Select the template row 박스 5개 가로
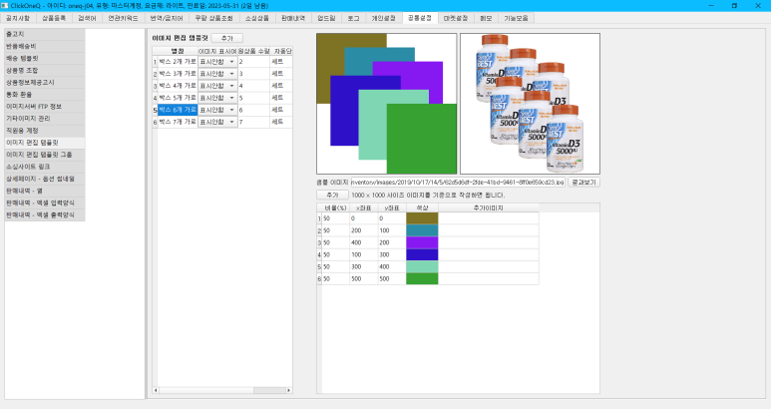The height and width of the screenshot is (409, 771). (x=178, y=98)
